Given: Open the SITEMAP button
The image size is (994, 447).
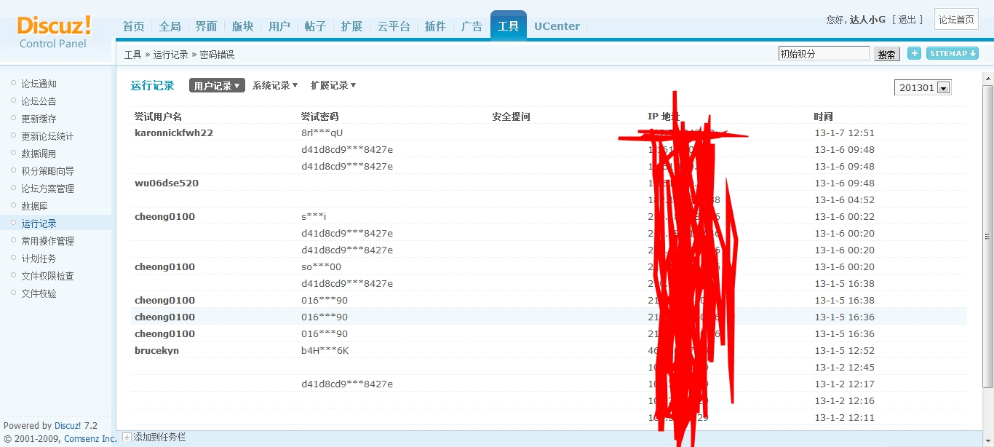Looking at the screenshot, I should 952,53.
